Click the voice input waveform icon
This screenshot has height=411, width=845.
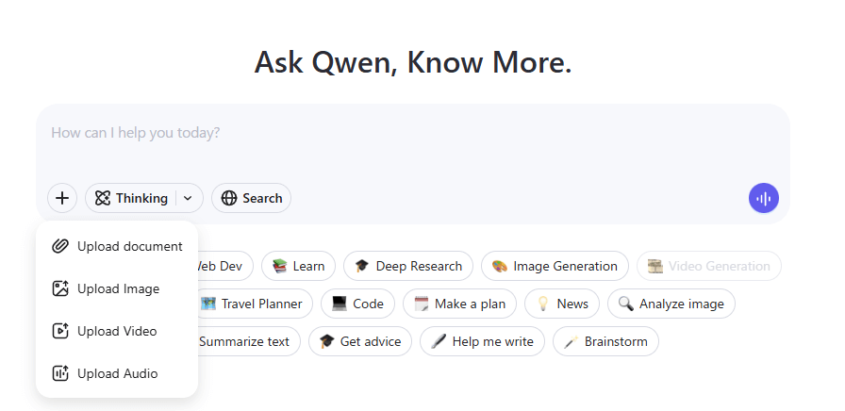point(763,198)
